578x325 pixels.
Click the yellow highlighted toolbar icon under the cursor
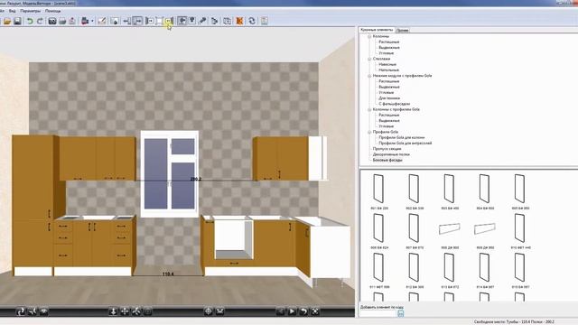[x=169, y=21]
